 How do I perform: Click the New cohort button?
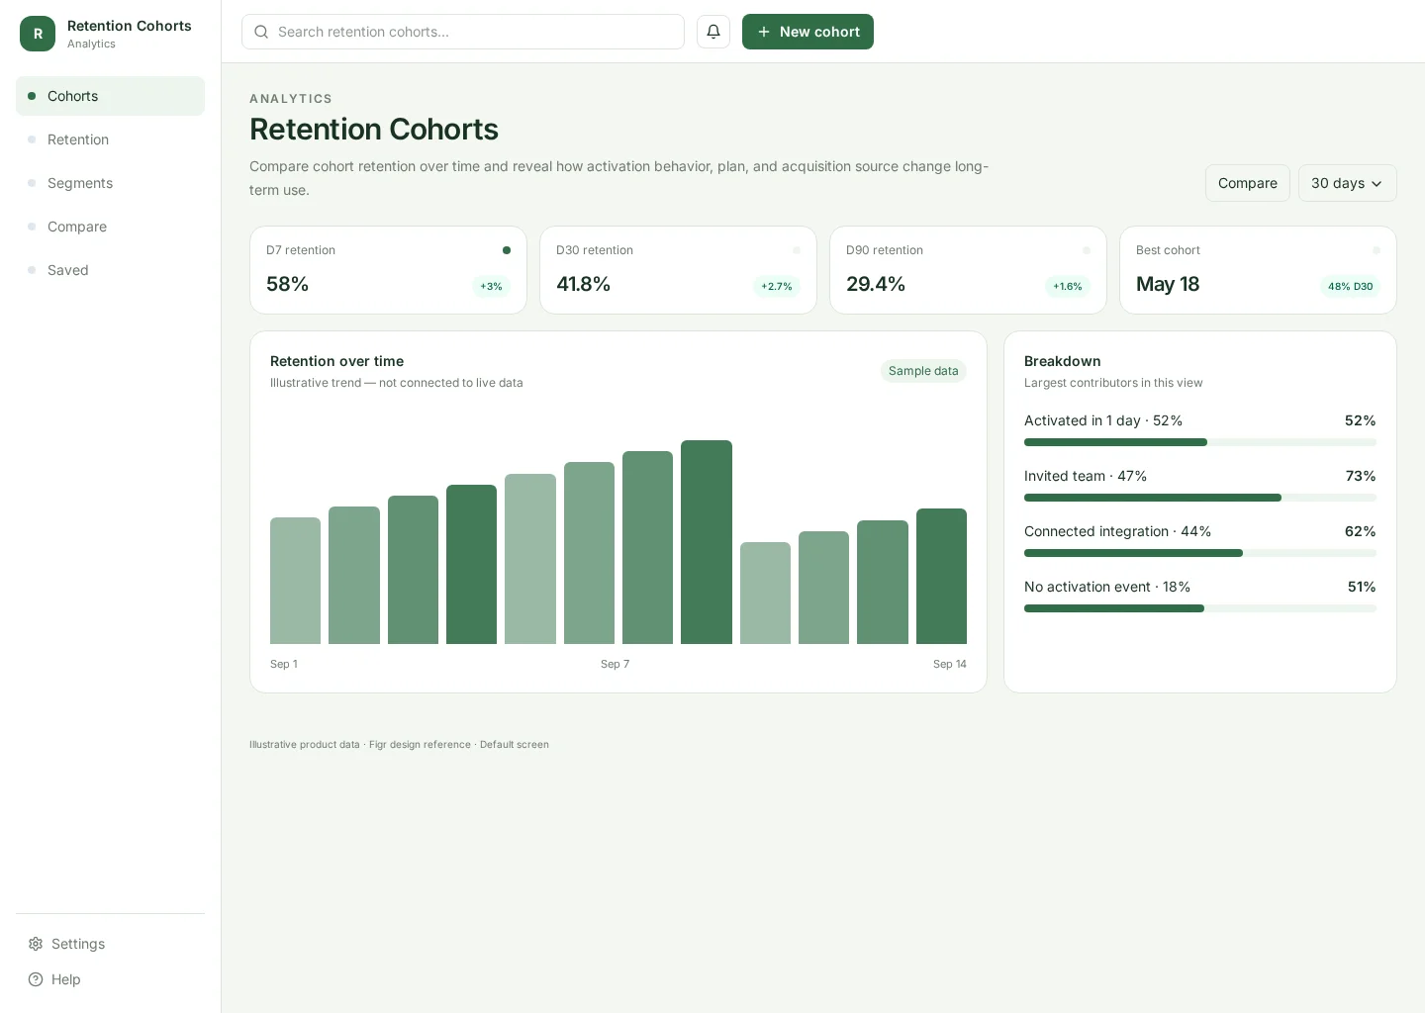(x=807, y=32)
